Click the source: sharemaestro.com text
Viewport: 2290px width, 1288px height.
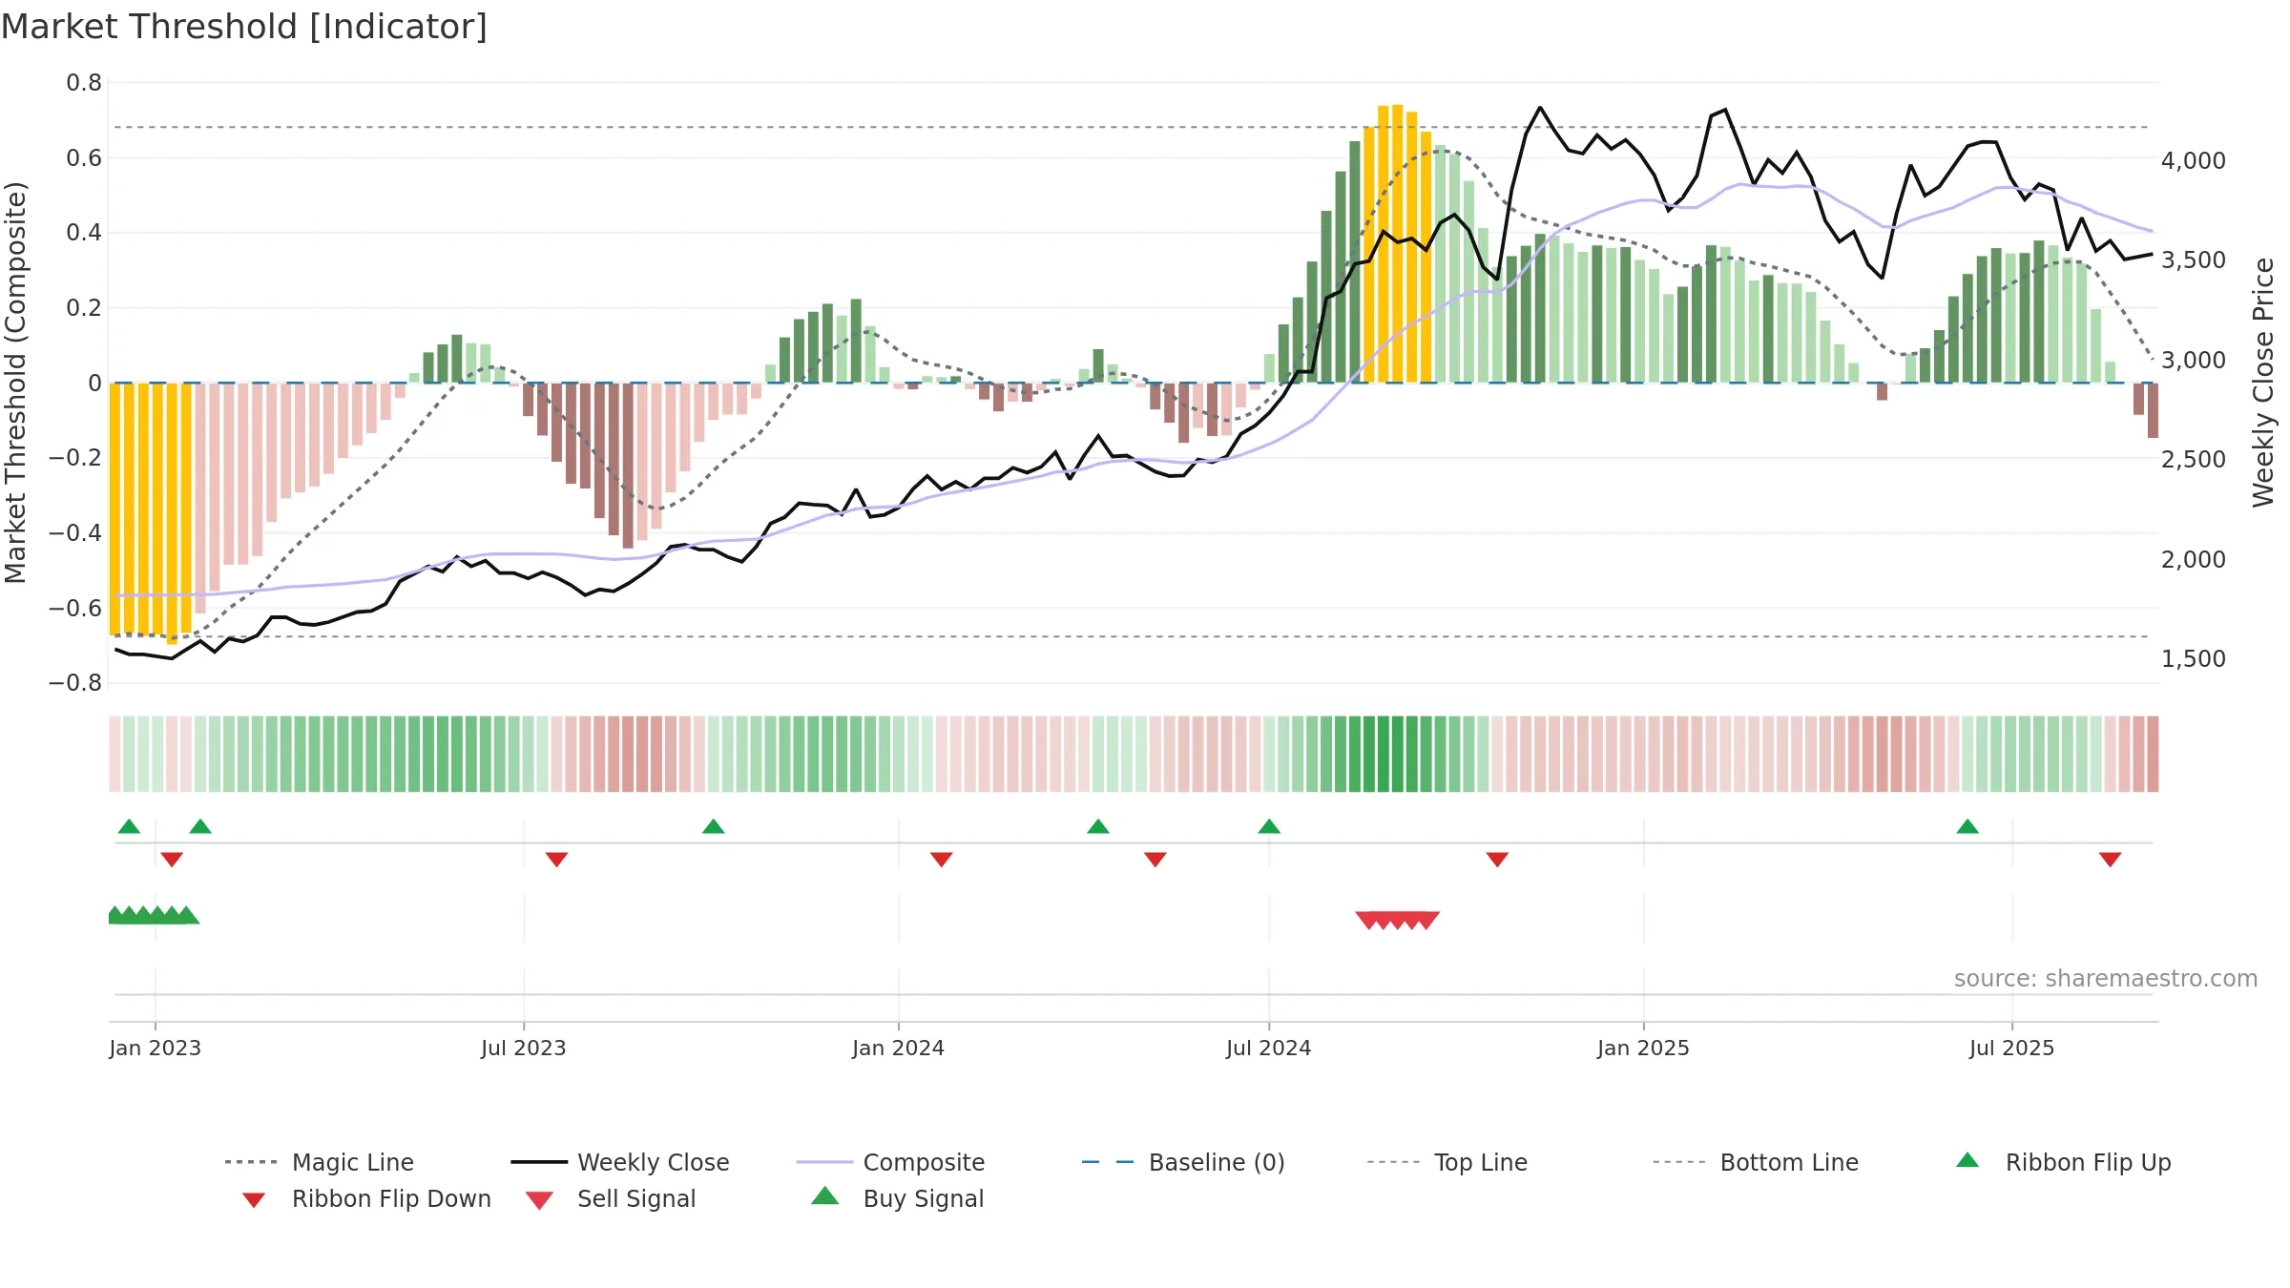coord(2106,979)
